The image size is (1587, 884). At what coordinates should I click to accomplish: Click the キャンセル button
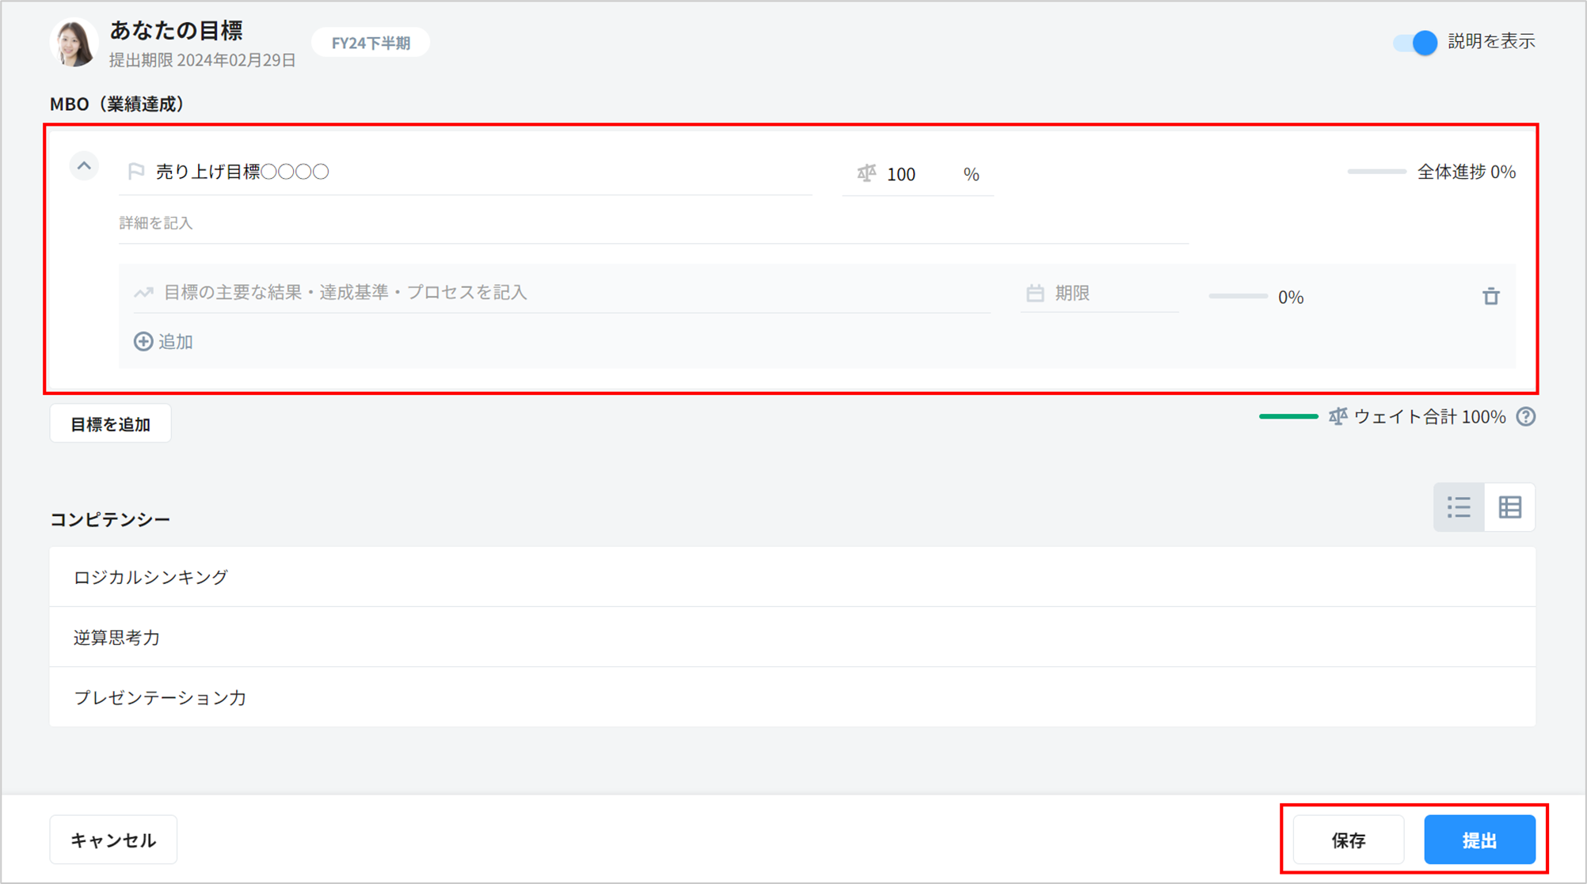[113, 840]
